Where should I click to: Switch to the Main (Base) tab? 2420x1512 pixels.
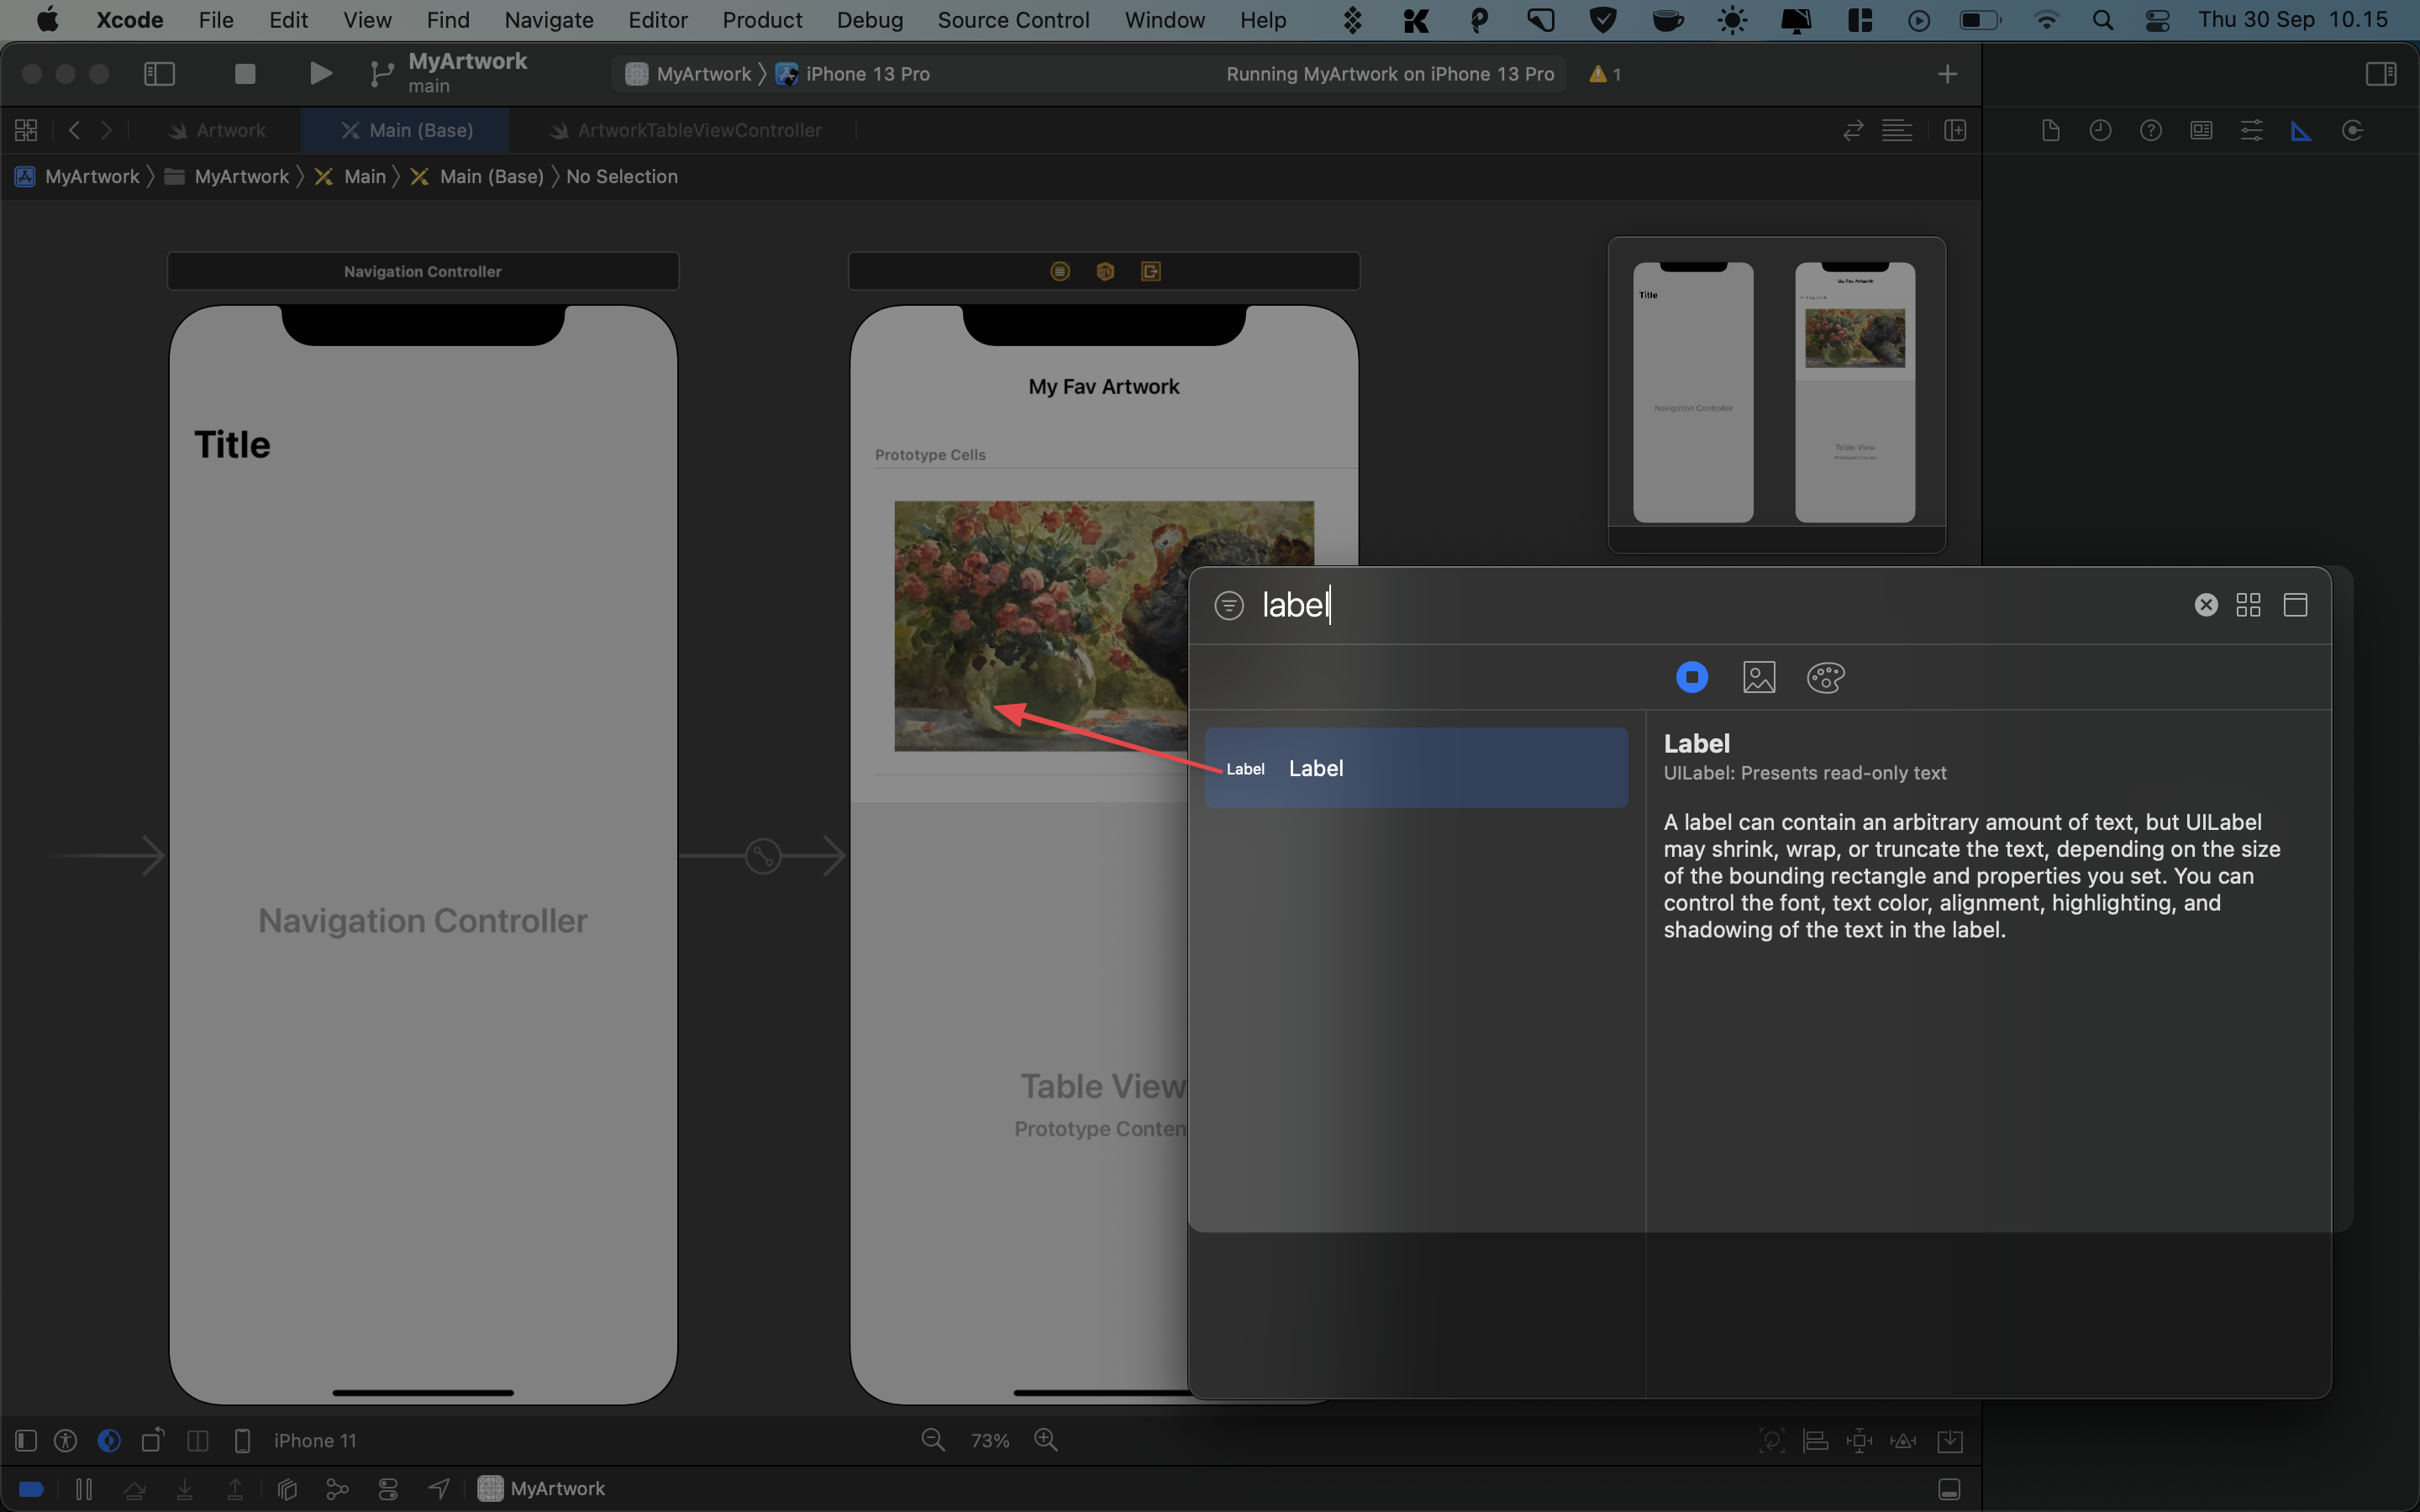[406, 130]
